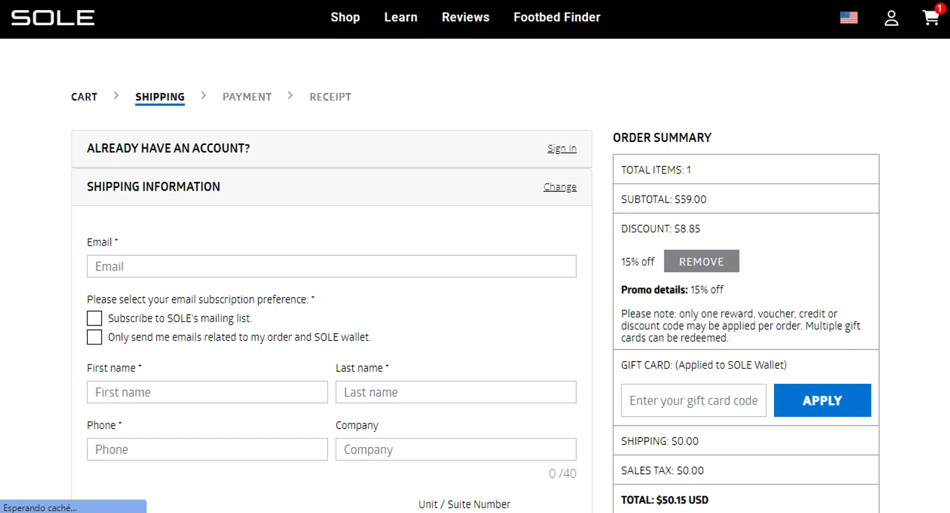Image resolution: width=950 pixels, height=513 pixels.
Task: Check Only send order-related emails option
Action: 94,337
